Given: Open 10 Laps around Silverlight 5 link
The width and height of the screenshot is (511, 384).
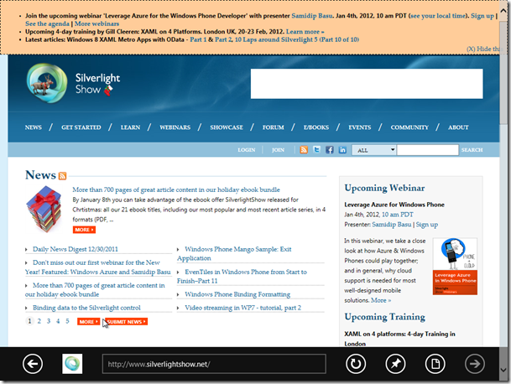Looking at the screenshot, I should click(297, 39).
